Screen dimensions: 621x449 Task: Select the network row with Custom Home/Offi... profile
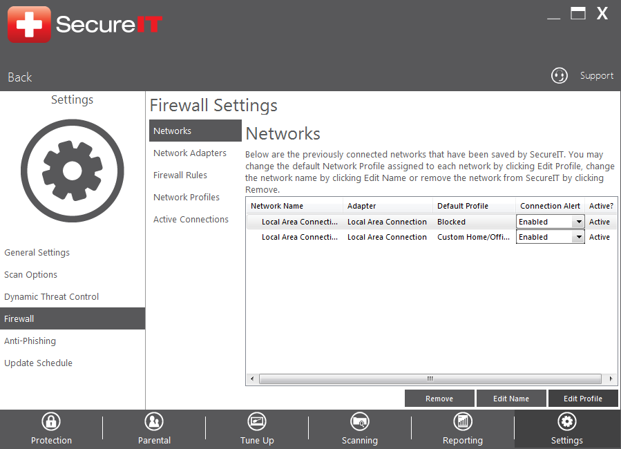pyautogui.click(x=431, y=237)
